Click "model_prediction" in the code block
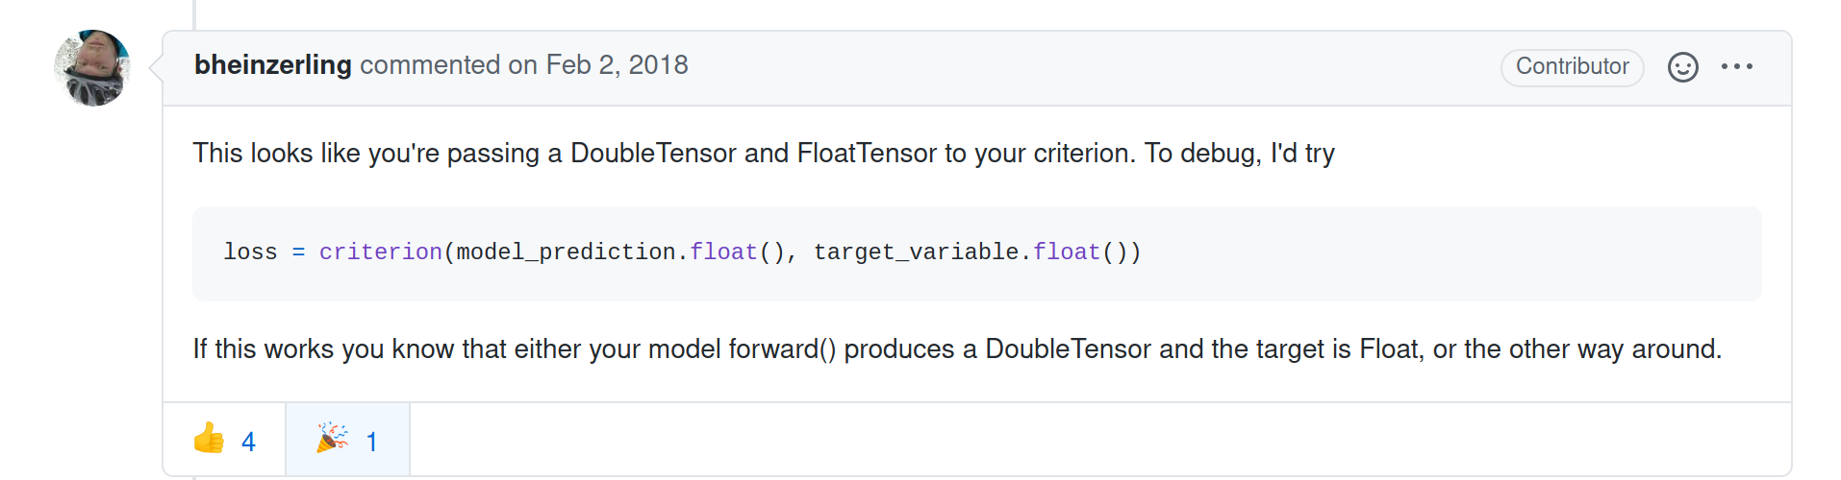 566,252
